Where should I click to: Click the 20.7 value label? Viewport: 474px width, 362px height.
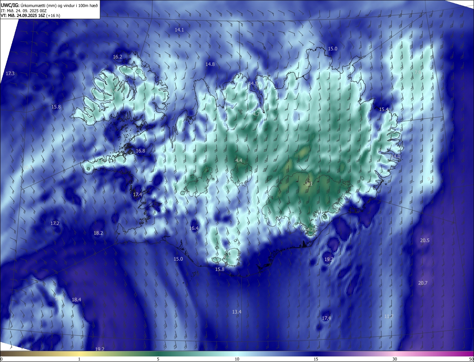pos(423,283)
